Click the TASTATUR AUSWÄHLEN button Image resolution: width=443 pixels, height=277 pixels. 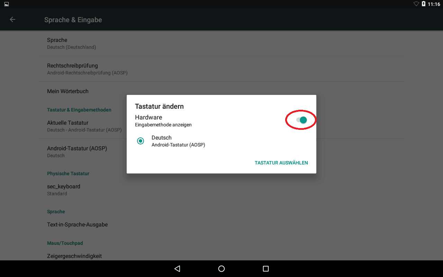[x=281, y=163]
